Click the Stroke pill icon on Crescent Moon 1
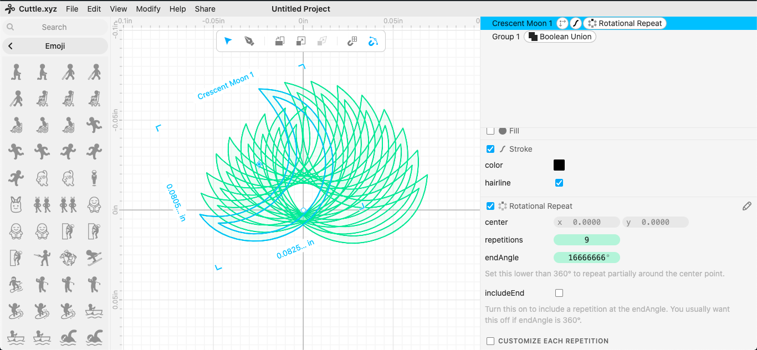 click(576, 23)
